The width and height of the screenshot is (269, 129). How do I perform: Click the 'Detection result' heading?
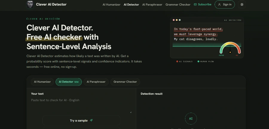pyautogui.click(x=152, y=94)
